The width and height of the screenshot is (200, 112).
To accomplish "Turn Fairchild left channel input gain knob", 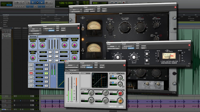I will pyautogui.click(x=125, y=28).
